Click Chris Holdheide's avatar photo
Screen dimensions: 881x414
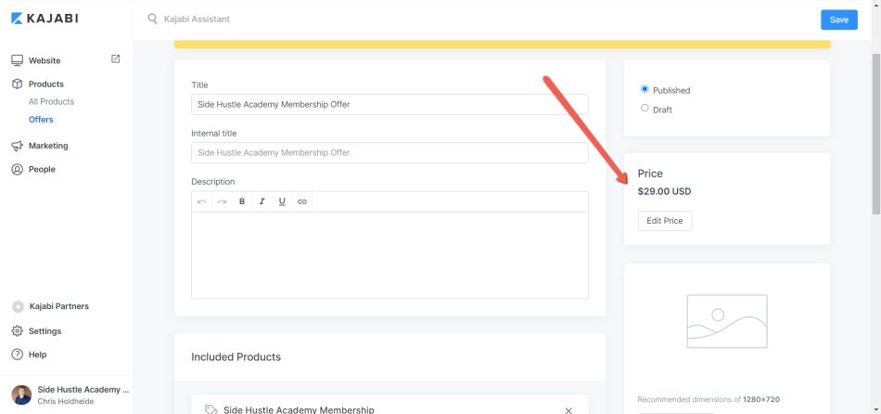click(x=21, y=395)
